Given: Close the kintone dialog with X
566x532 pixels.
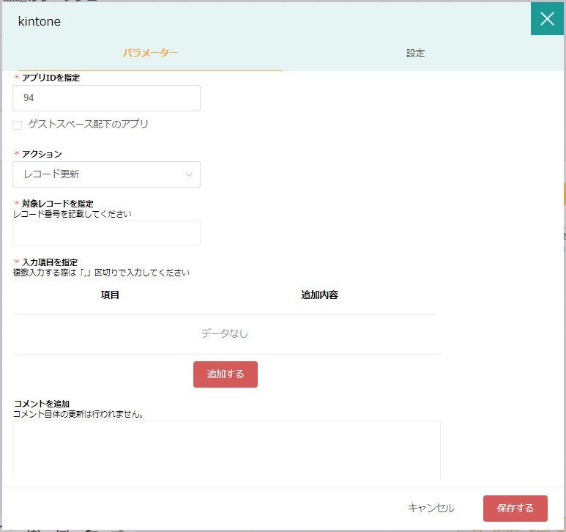Looking at the screenshot, I should click(x=547, y=19).
